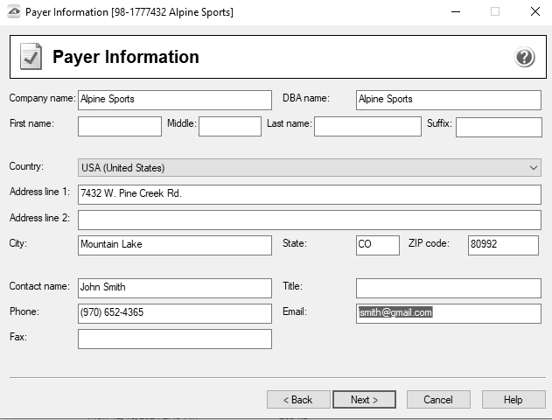Click the help question mark icon

524,58
